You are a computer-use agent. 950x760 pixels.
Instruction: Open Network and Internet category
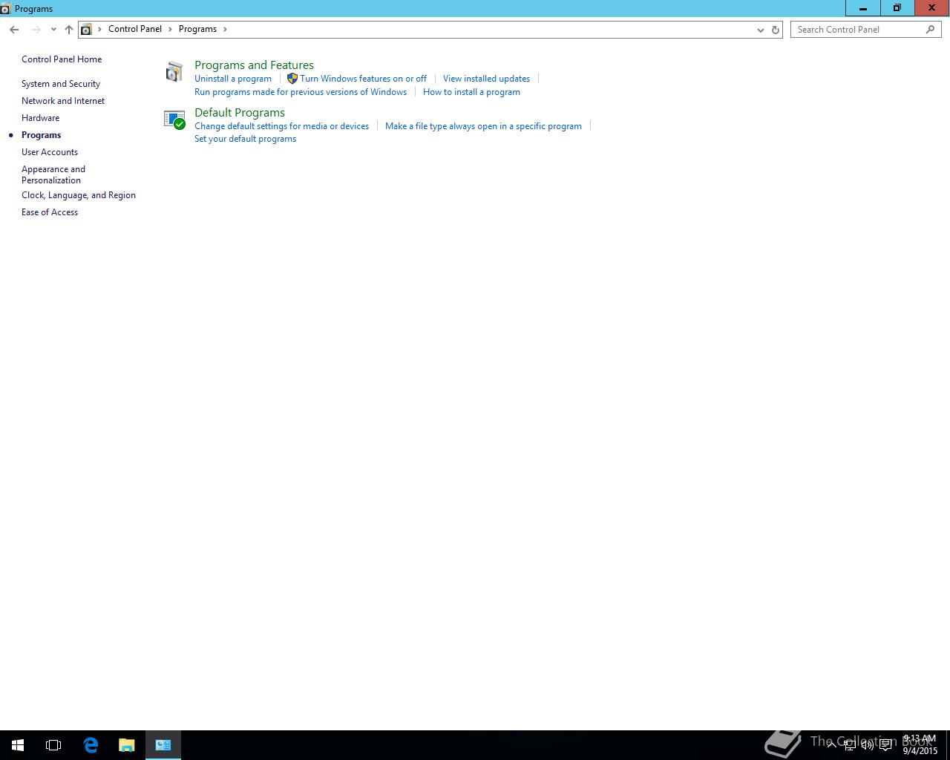pos(63,101)
